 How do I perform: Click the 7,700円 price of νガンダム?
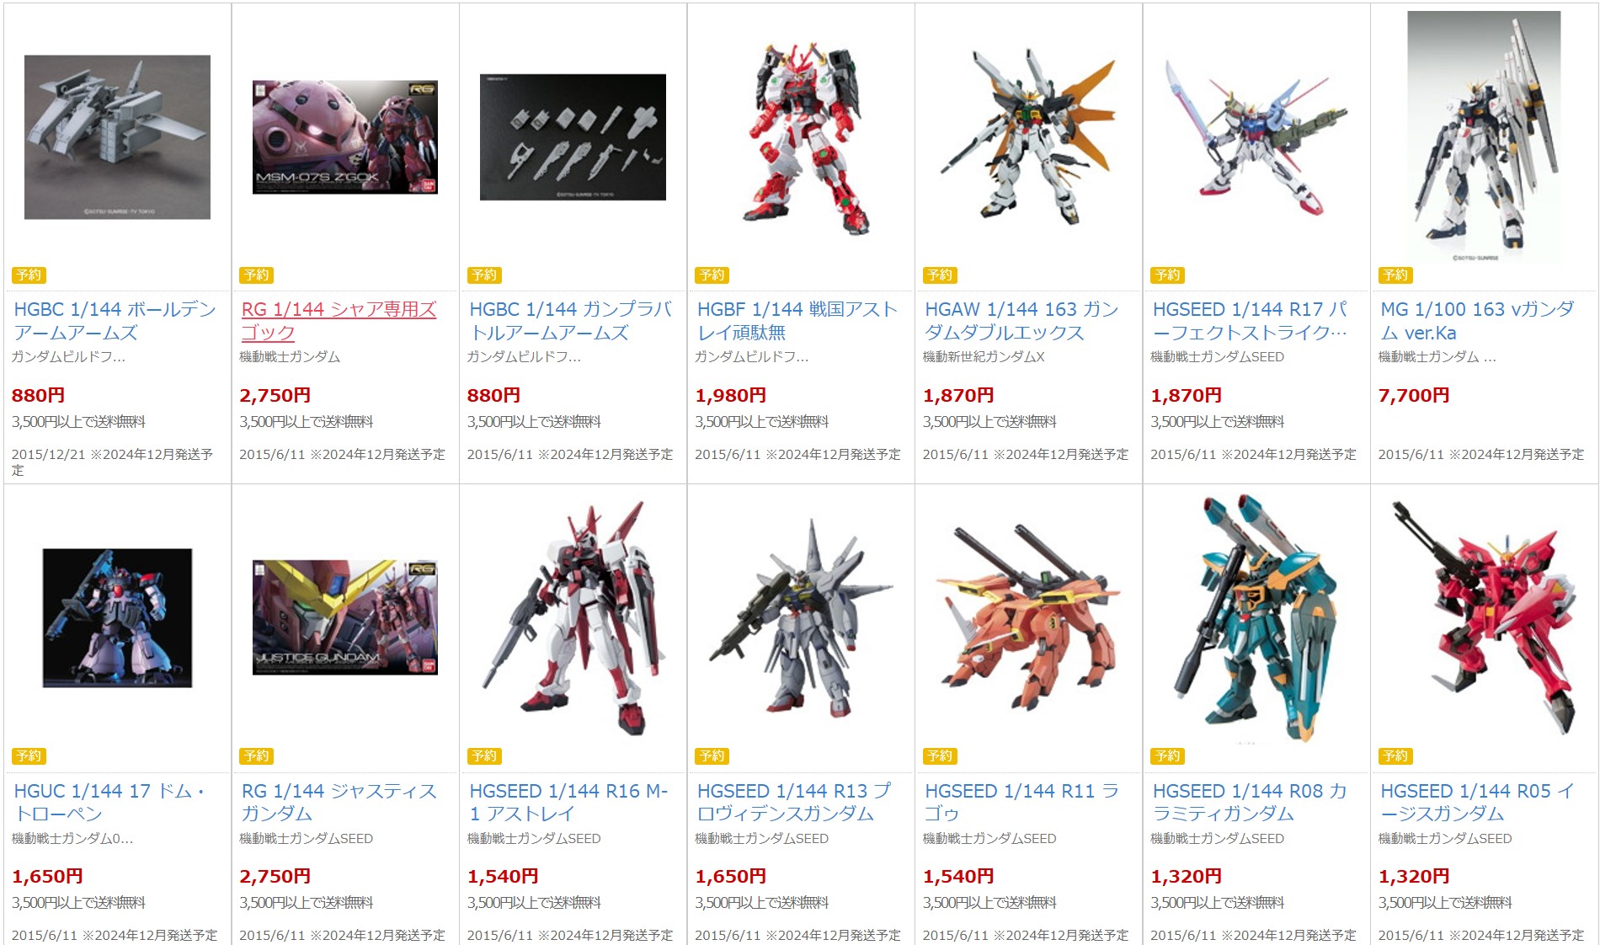(x=1414, y=395)
